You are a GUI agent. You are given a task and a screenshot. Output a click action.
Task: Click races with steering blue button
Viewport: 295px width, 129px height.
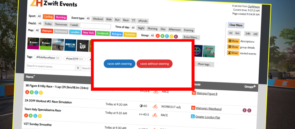point(119,64)
